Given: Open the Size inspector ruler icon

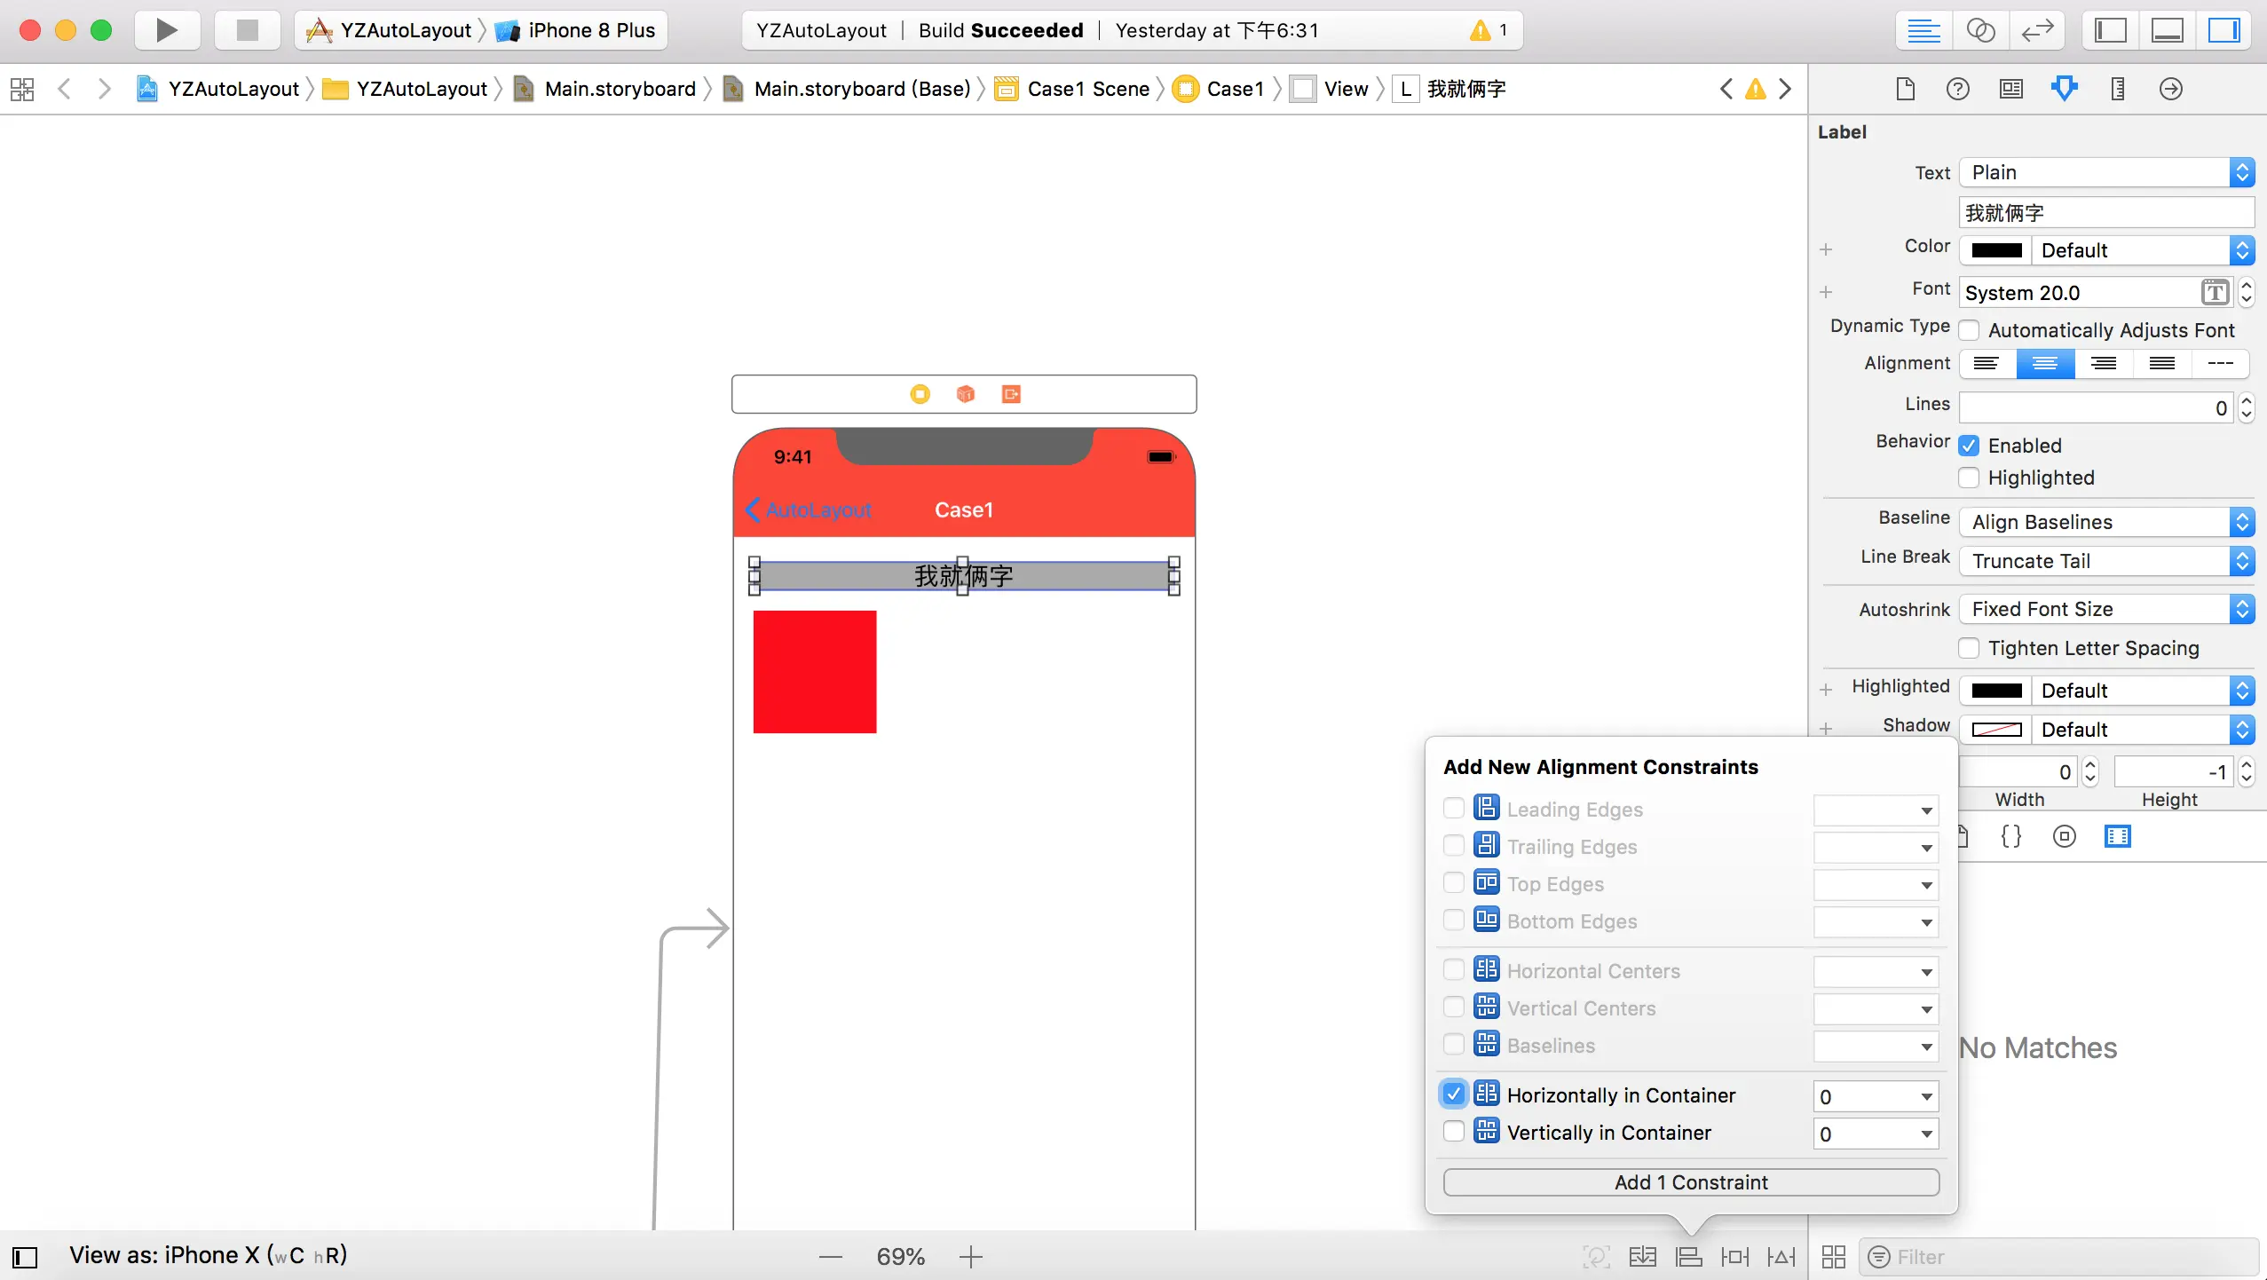Looking at the screenshot, I should [2118, 89].
